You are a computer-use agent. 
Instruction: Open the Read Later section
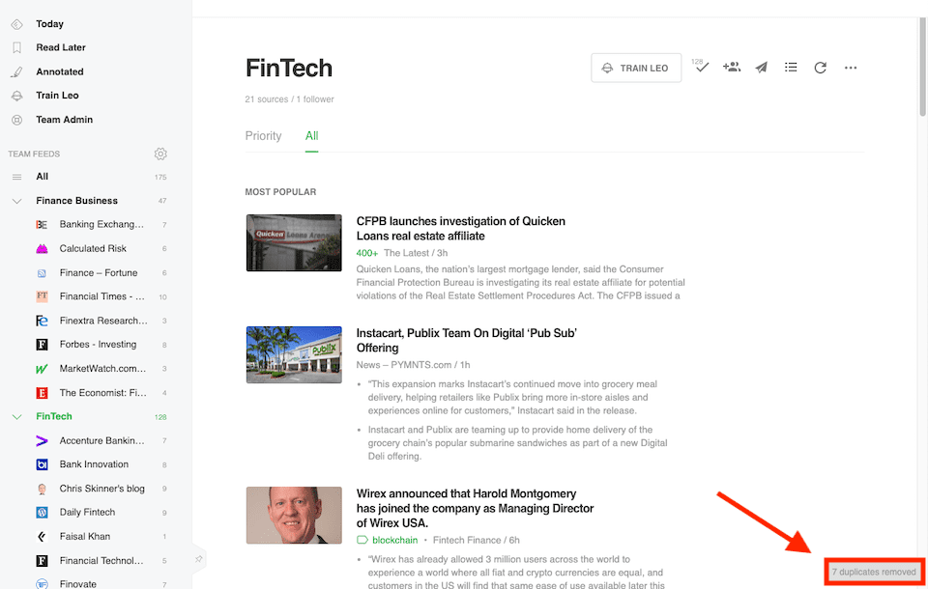pos(60,47)
